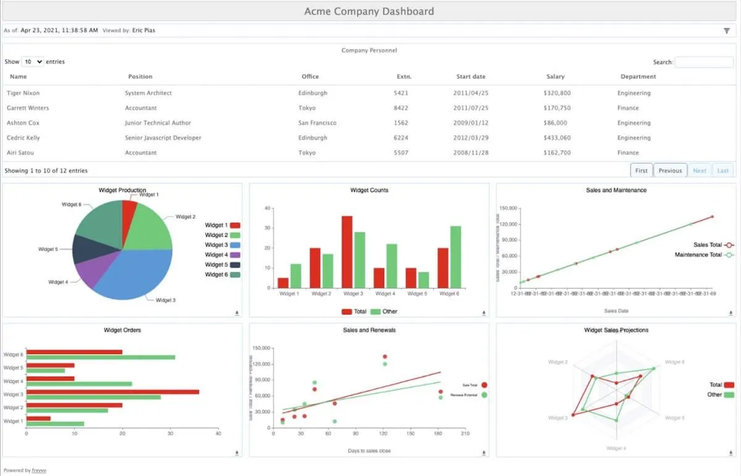
Task: Download the Widget Sales Projections chart
Action: tap(731, 453)
